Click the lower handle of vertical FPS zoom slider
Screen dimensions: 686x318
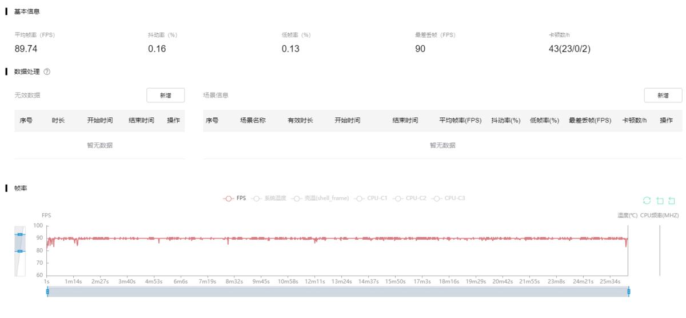pyautogui.click(x=20, y=251)
